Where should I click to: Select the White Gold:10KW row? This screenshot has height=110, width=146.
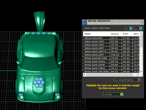[x=111, y=65]
